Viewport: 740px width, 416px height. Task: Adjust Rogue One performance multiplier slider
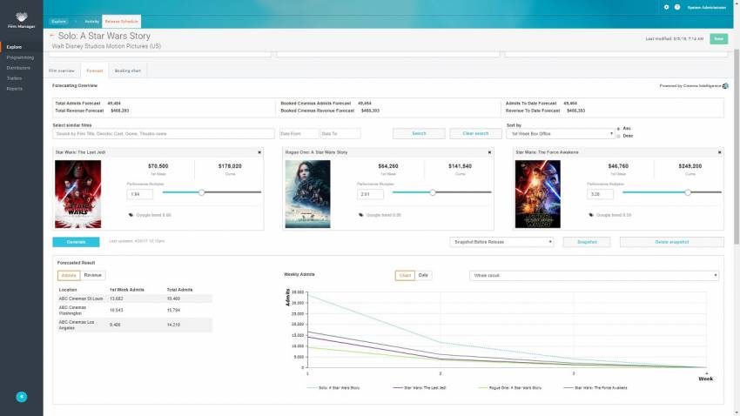(x=433, y=192)
